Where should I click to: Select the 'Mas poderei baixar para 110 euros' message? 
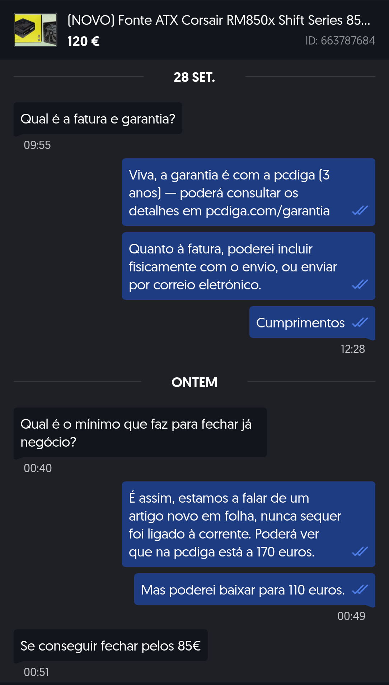pos(243,590)
